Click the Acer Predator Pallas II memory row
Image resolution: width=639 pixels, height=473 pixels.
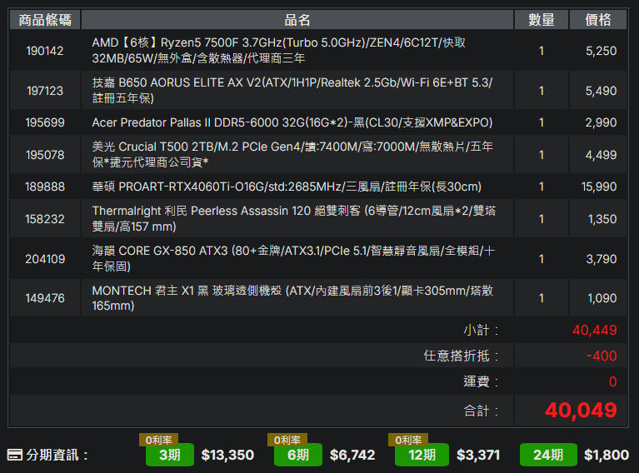click(x=318, y=122)
